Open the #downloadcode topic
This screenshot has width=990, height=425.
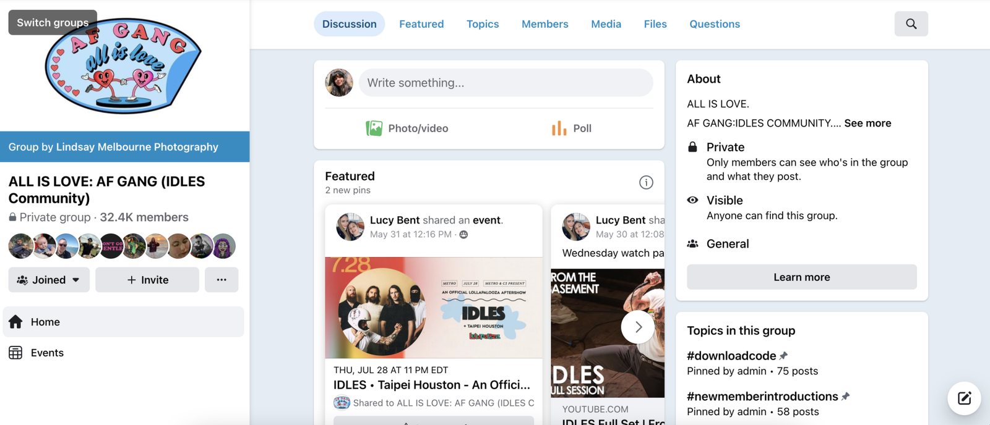coord(731,356)
